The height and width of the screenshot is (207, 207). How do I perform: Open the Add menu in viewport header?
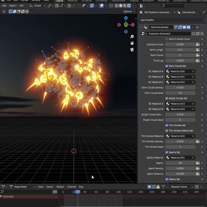point(4,6)
